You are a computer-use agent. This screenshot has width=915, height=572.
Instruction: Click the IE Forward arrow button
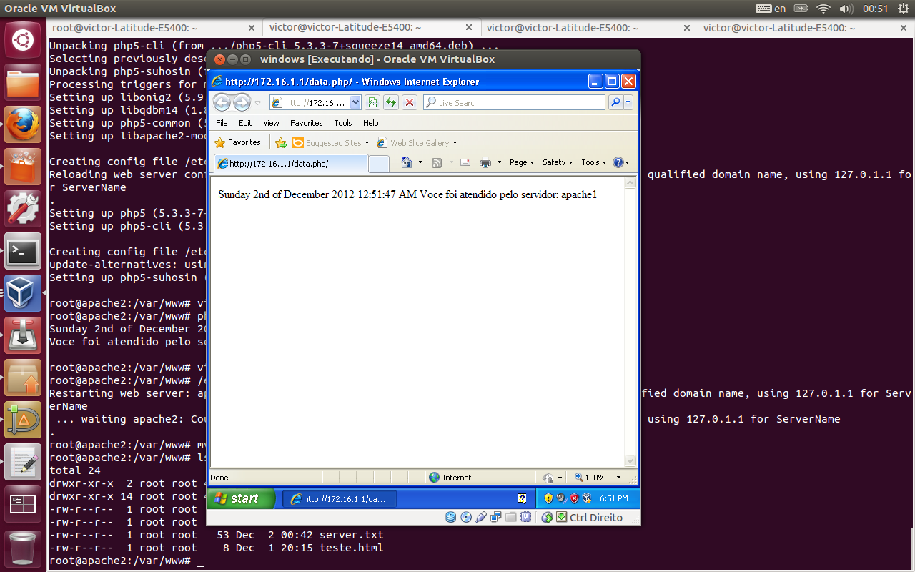242,102
